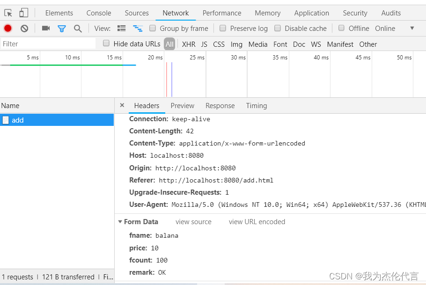
Task: Toggle capture screenshots camera icon
Action: 45,28
